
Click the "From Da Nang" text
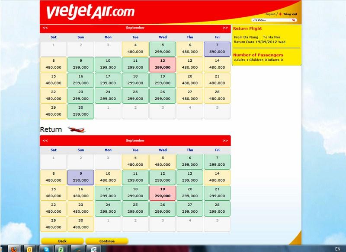click(246, 37)
